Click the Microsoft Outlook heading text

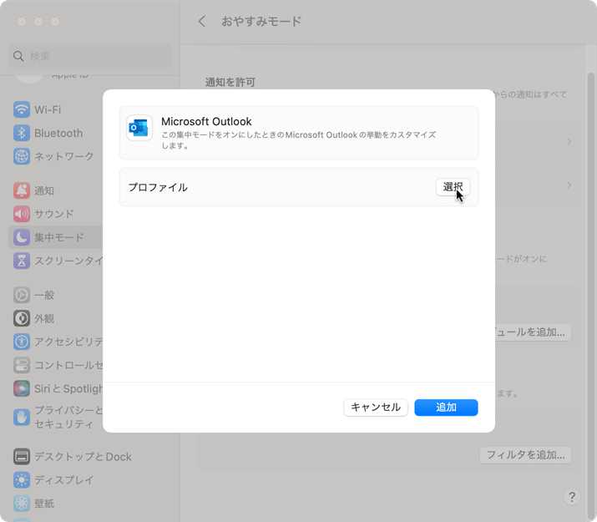[x=206, y=121]
